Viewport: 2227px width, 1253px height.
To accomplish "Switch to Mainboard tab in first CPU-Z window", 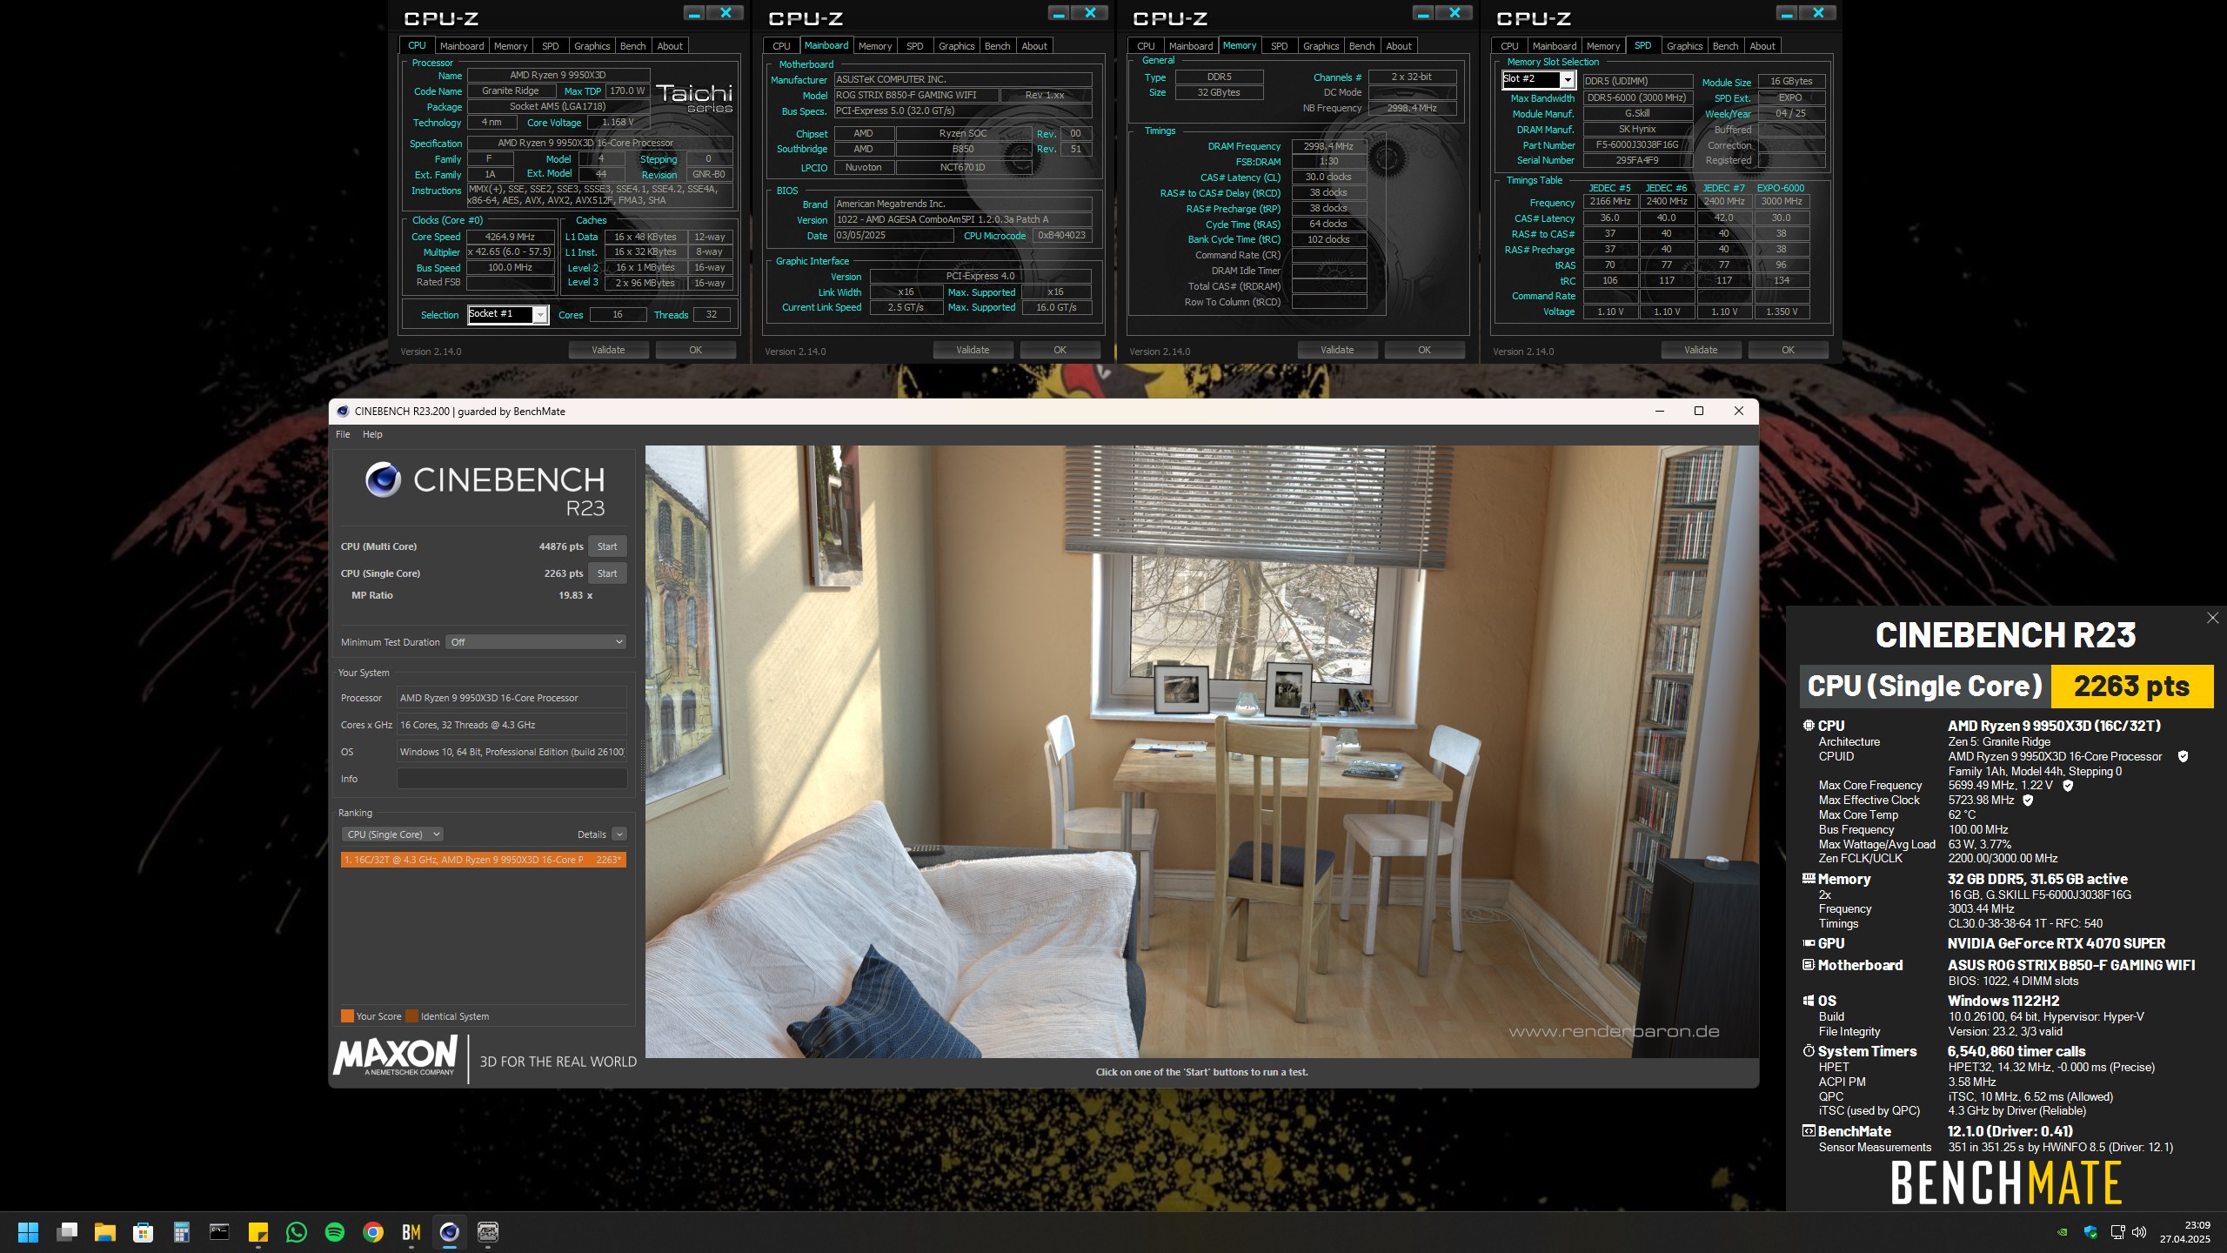I will coord(461,46).
